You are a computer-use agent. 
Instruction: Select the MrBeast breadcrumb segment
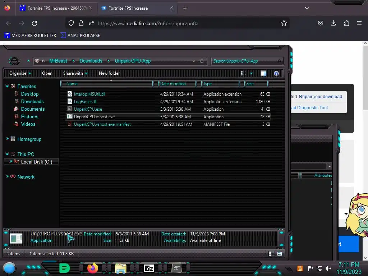point(58,61)
